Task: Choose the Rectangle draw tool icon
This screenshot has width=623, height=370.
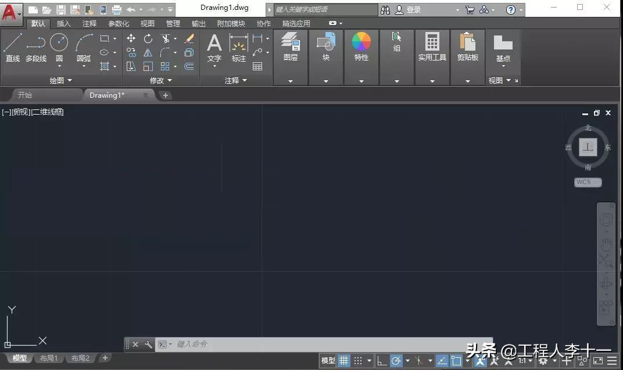Action: pos(105,38)
